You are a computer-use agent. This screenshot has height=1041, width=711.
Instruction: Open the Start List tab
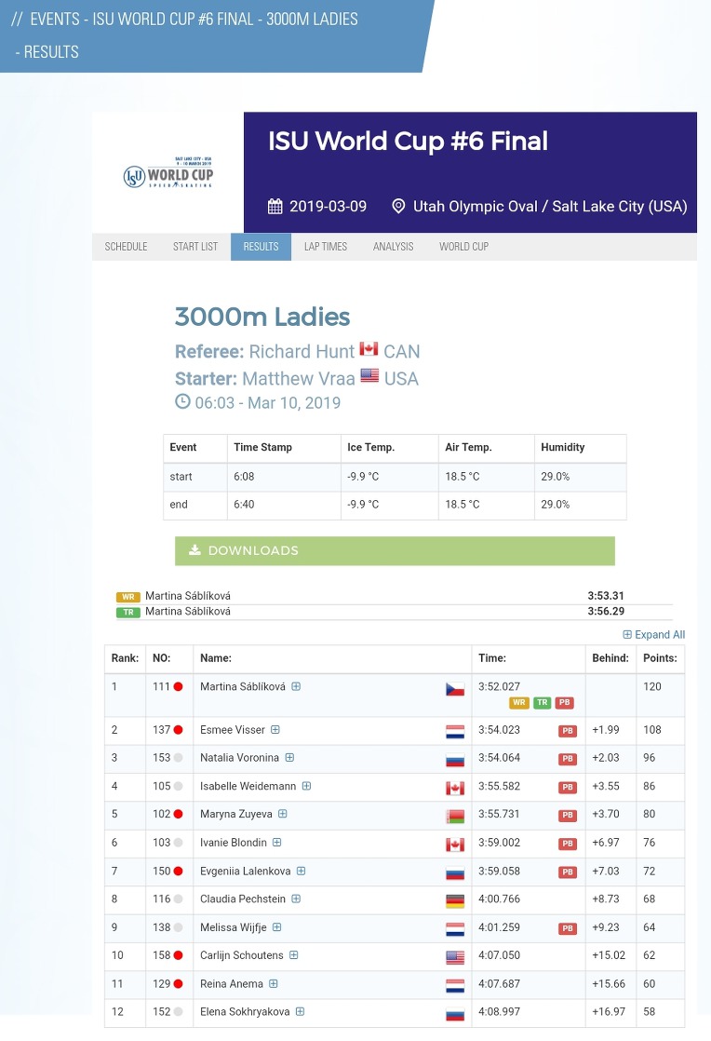[x=195, y=247]
